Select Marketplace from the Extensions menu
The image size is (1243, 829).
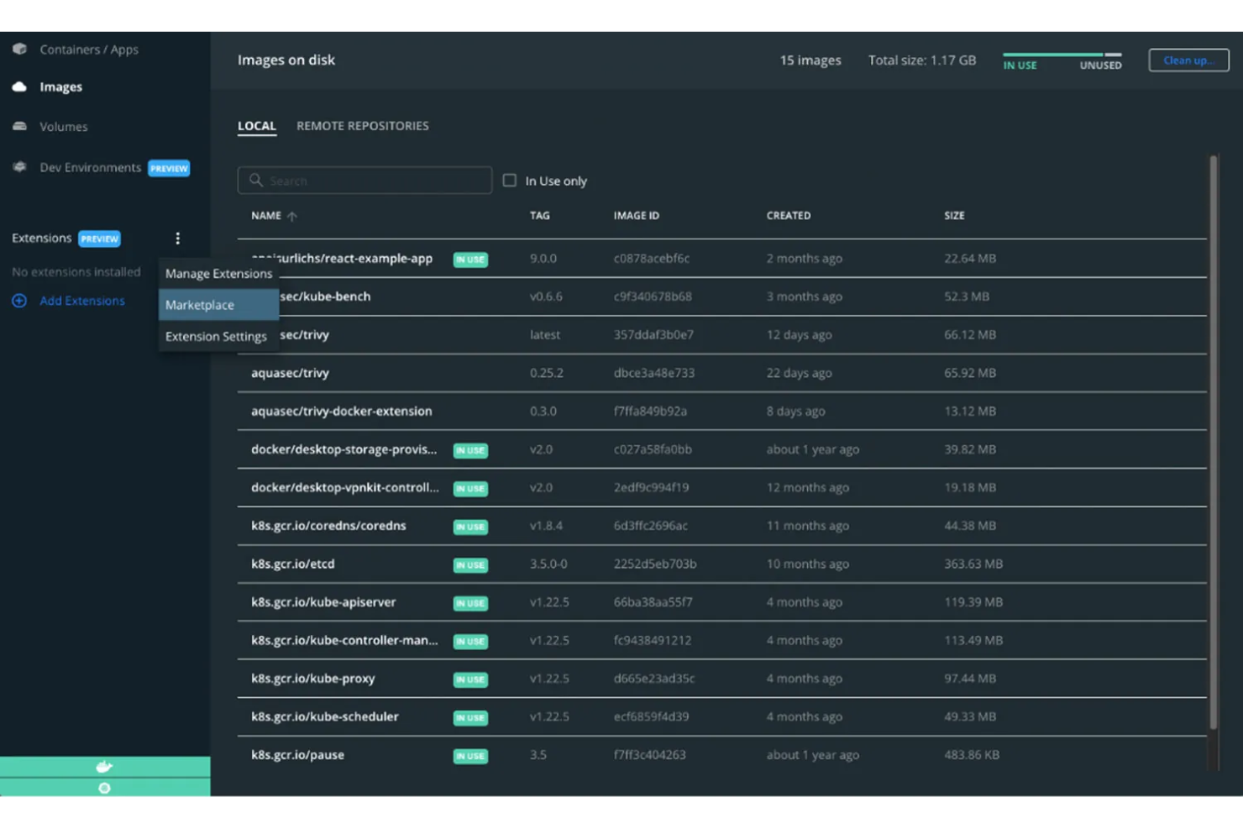[200, 305]
